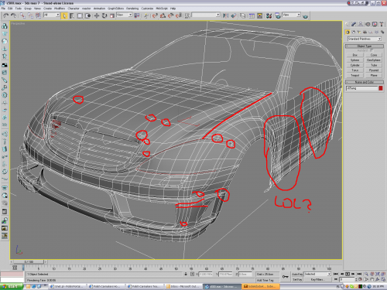Click the red object color swatch
The width and height of the screenshot is (387, 290).
[381, 88]
